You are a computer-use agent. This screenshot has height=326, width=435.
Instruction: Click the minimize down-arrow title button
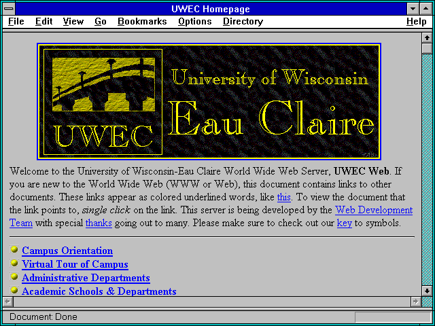click(413, 9)
